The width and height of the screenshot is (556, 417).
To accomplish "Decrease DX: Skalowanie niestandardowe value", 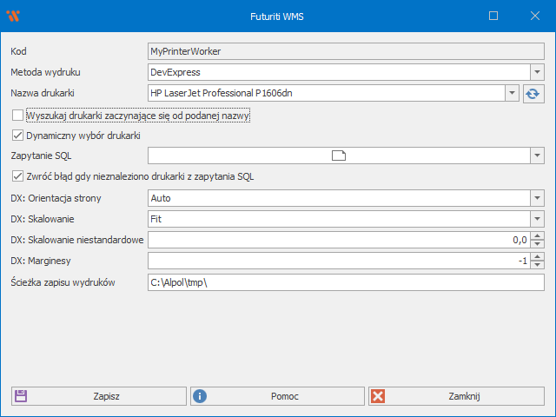I will pyautogui.click(x=537, y=244).
